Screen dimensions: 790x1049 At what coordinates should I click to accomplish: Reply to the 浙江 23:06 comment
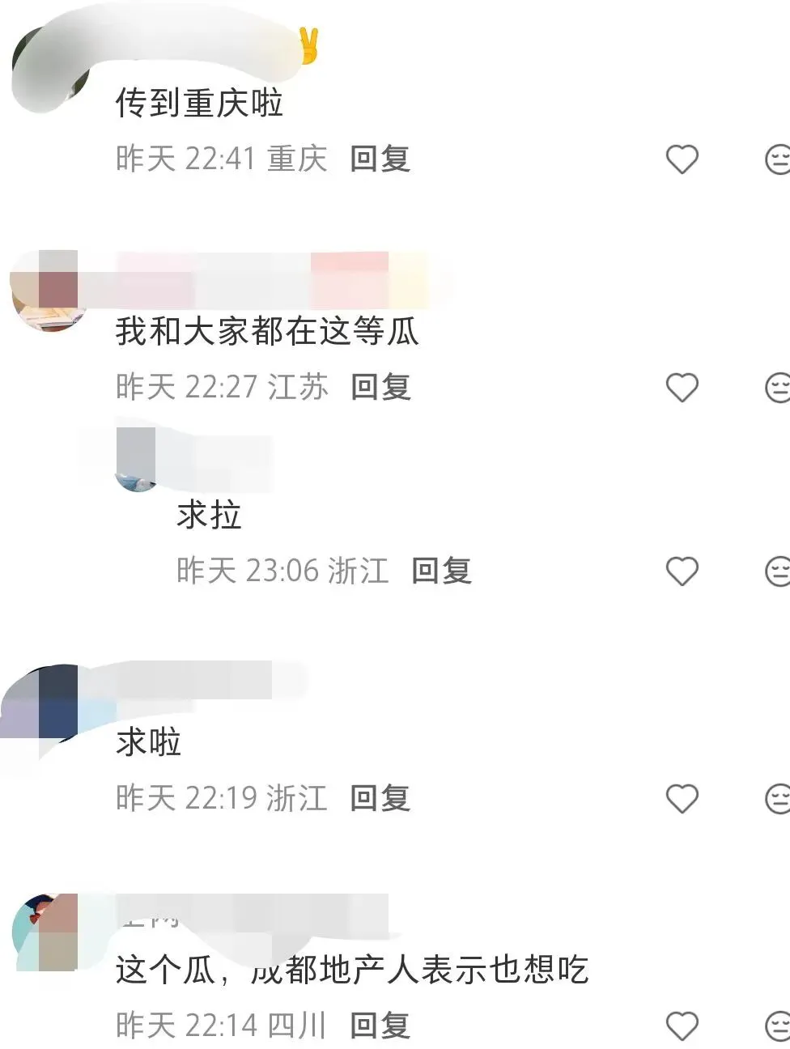(441, 571)
